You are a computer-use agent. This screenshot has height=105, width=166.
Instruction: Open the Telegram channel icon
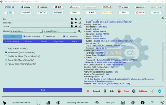tap(162, 103)
